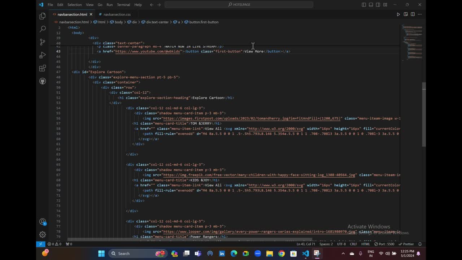Open the Terminal menu

click(123, 5)
